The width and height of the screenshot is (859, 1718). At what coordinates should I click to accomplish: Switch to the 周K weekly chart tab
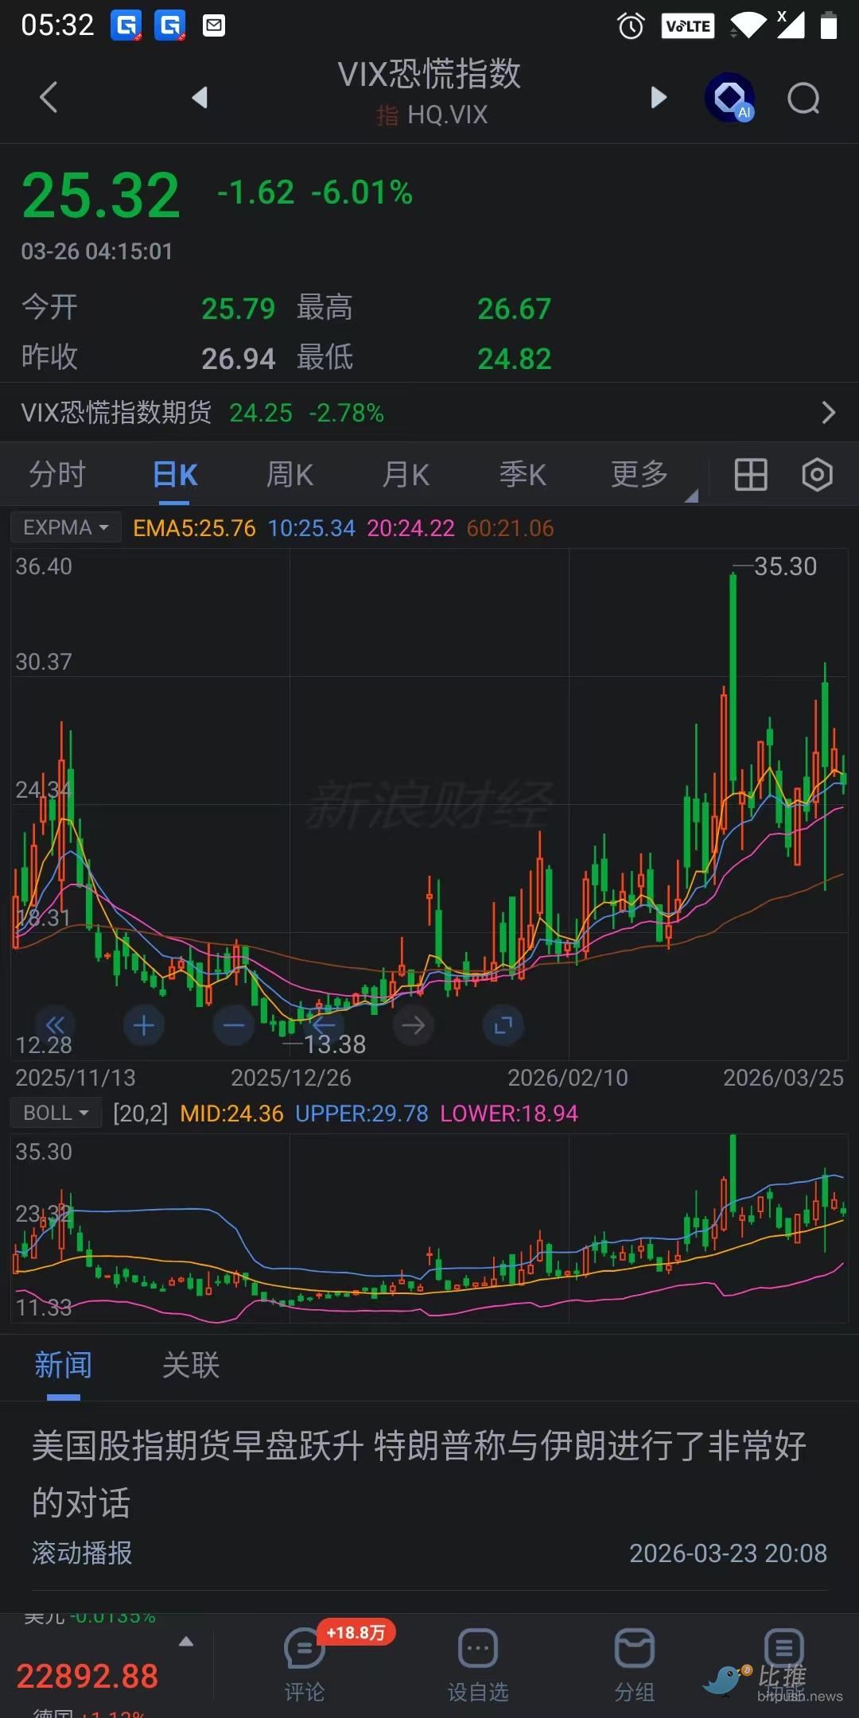pyautogui.click(x=290, y=475)
